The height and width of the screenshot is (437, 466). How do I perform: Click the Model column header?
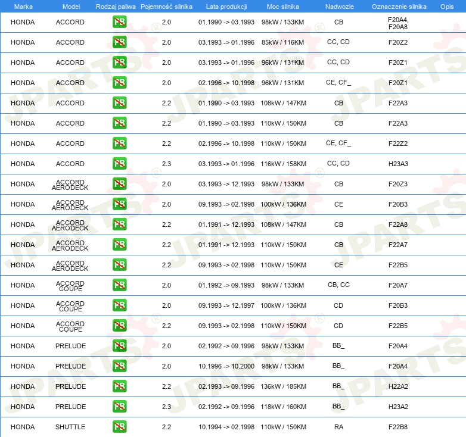click(71, 7)
